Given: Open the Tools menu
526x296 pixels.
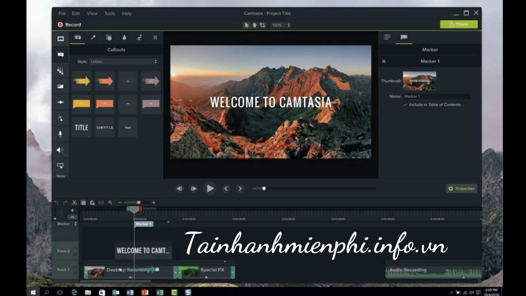Looking at the screenshot, I should coord(110,14).
